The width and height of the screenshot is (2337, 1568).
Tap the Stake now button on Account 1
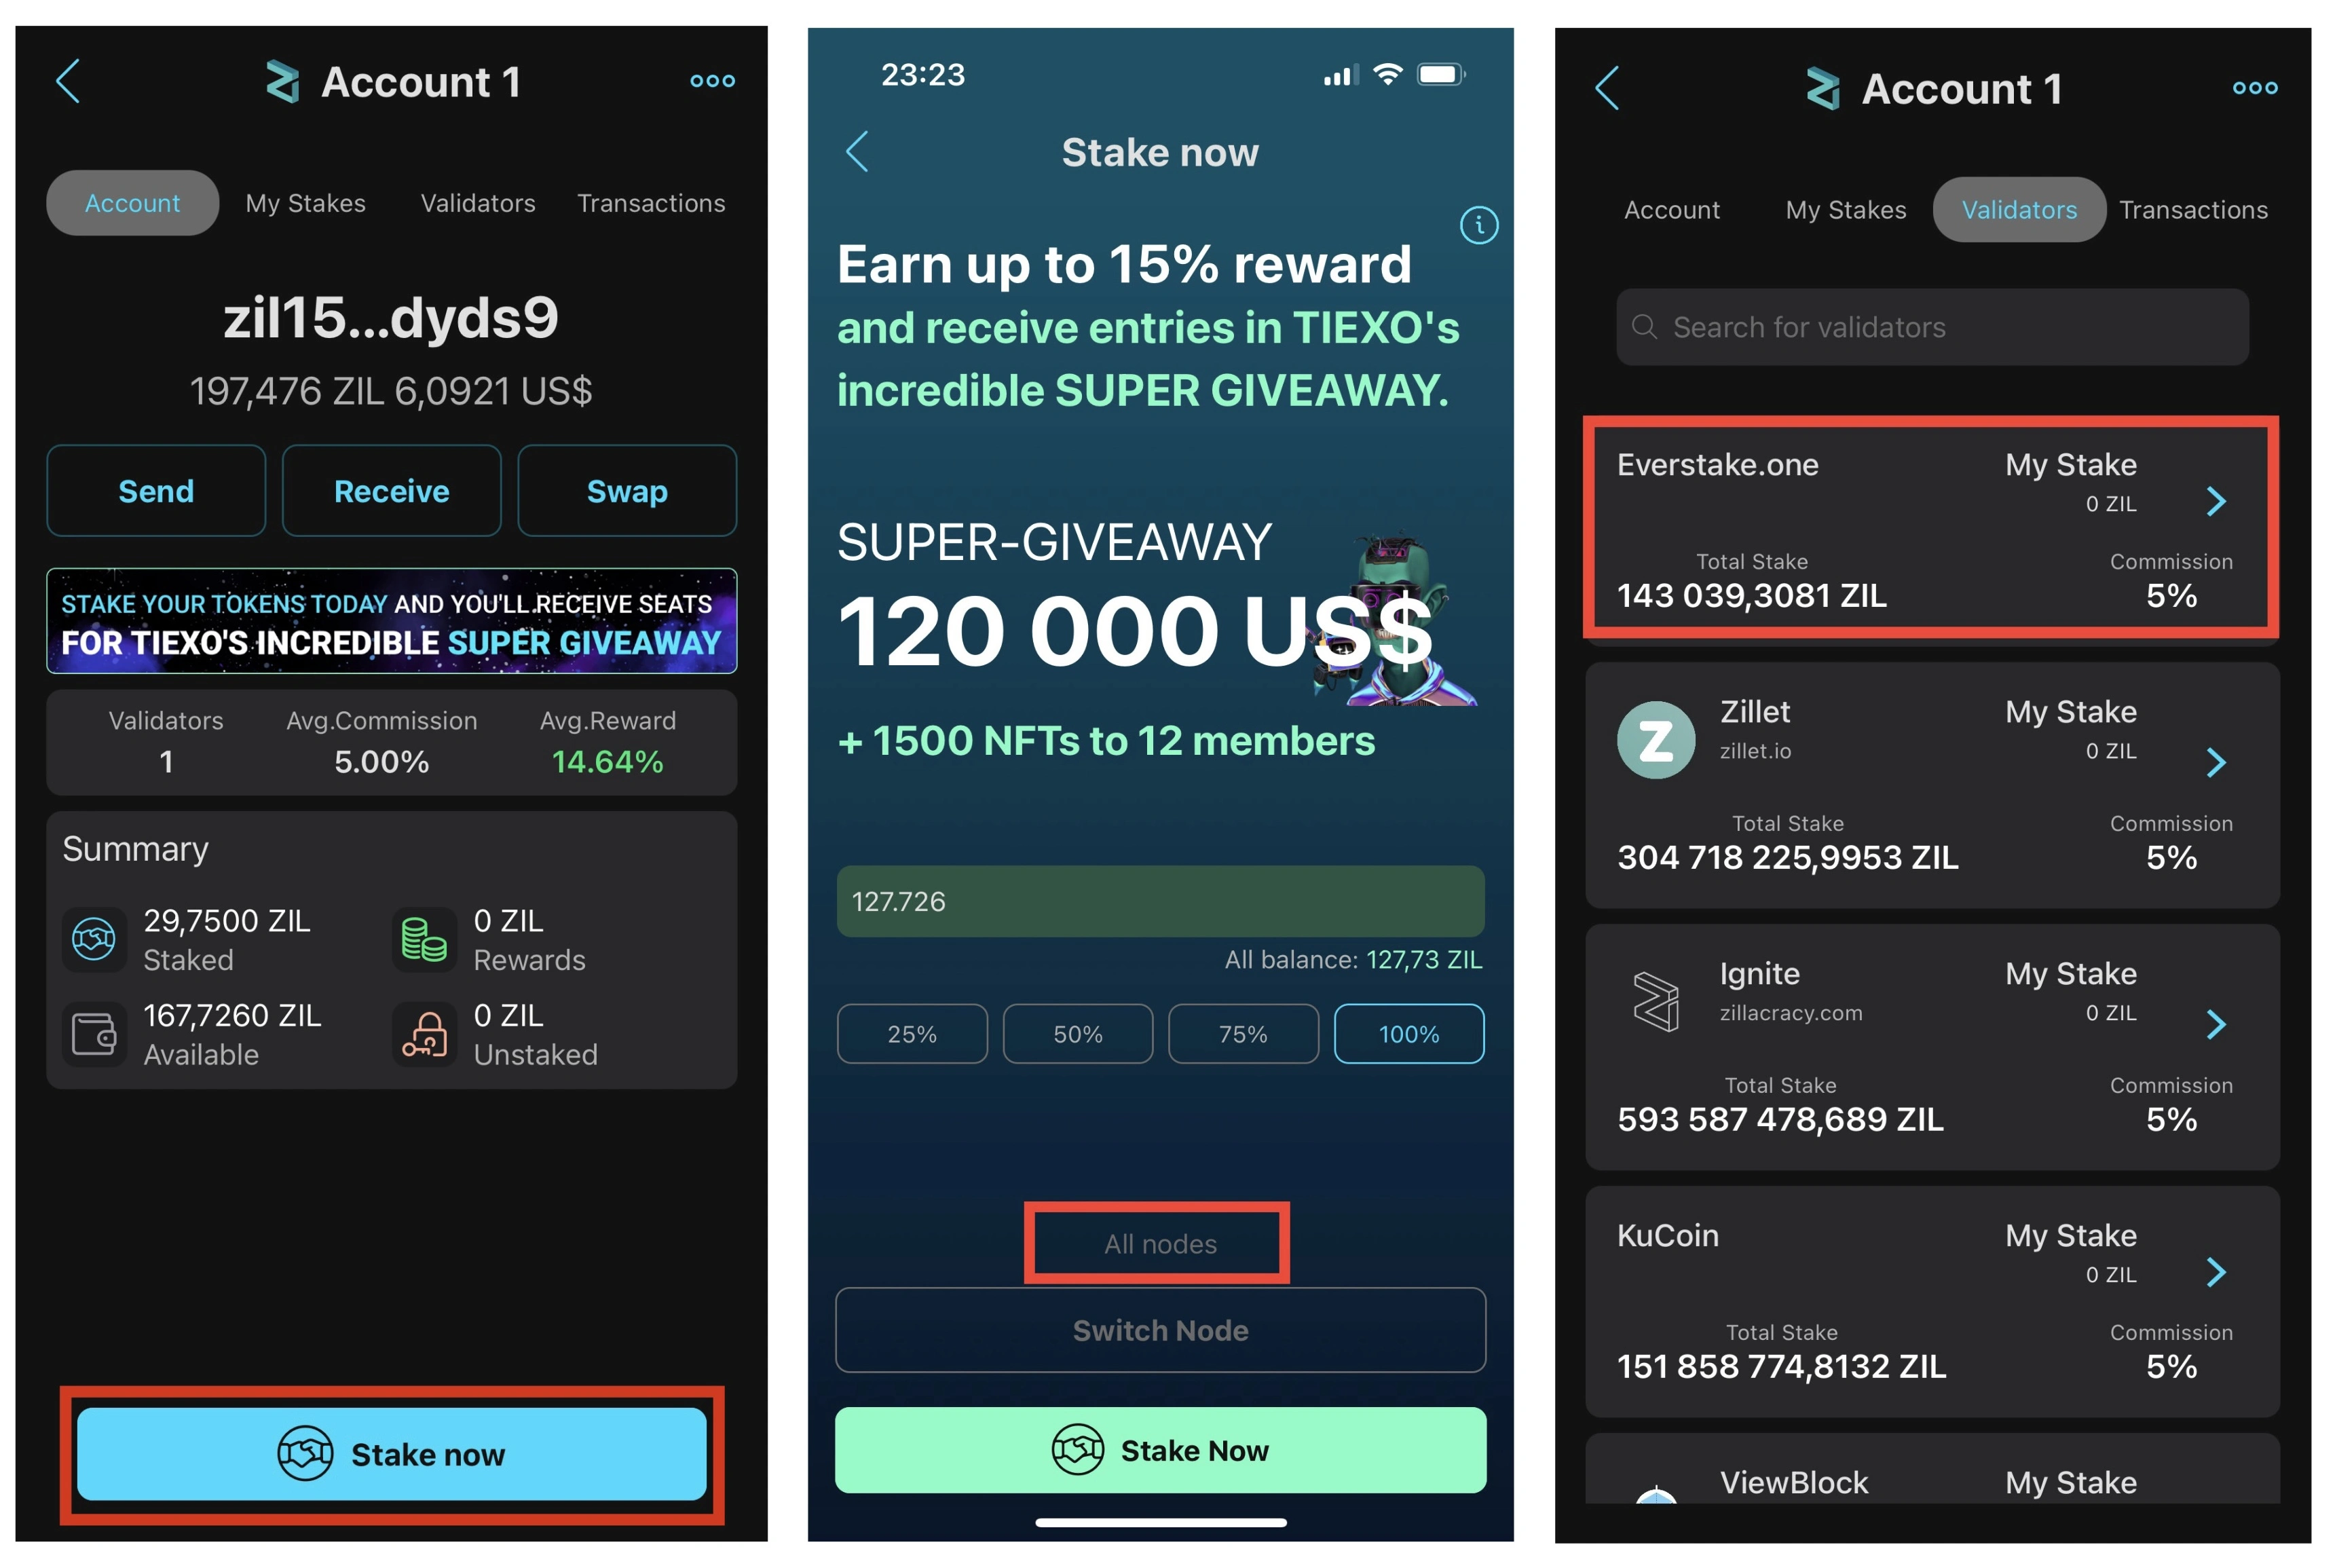(392, 1453)
